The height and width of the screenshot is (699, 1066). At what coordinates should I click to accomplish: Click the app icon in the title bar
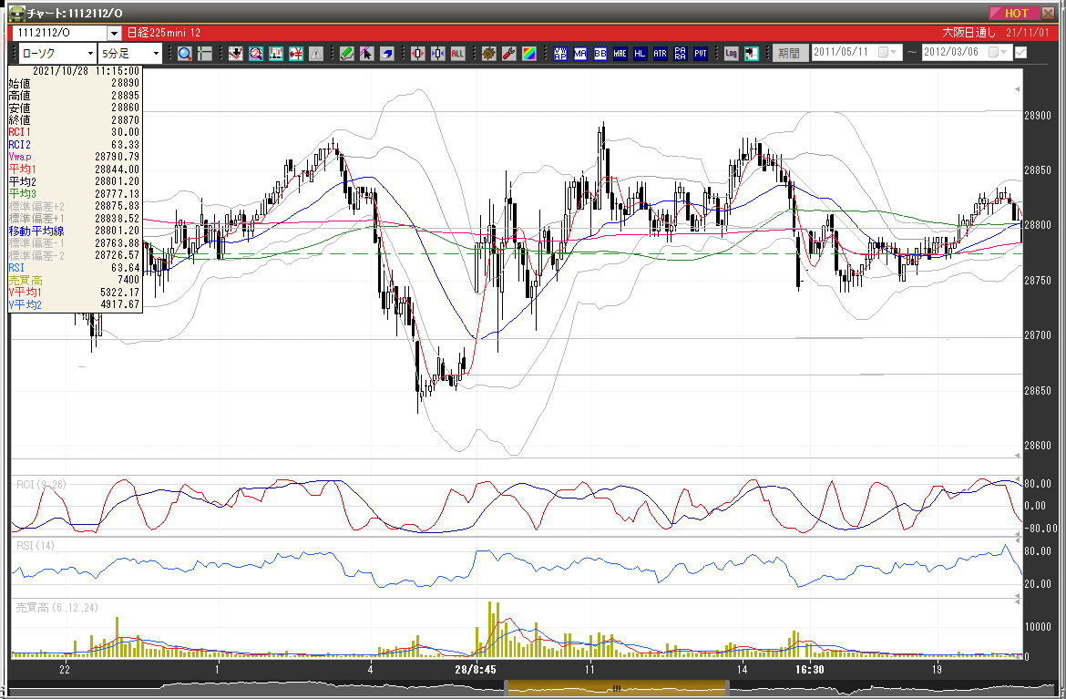tap(16, 13)
